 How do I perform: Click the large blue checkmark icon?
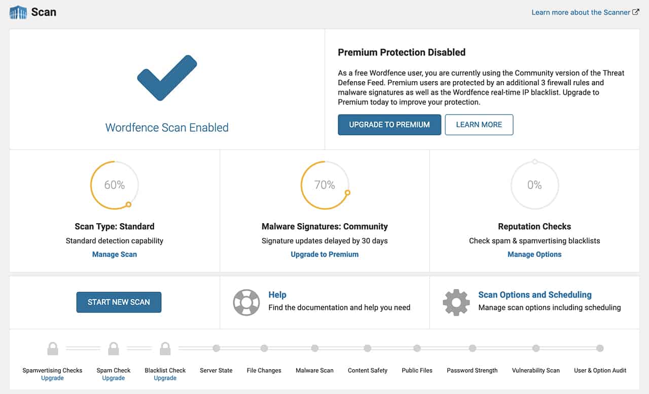point(167,78)
